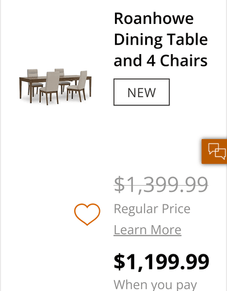Click the rightmost chair in product image
Viewport: 227px width, 291px height.
point(77,86)
